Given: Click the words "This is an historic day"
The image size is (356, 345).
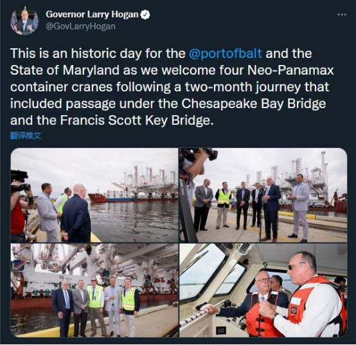Looking at the screenshot, I should tap(76, 53).
